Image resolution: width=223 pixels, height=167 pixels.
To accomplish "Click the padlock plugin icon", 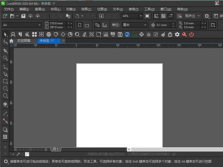I will click(170, 34).
